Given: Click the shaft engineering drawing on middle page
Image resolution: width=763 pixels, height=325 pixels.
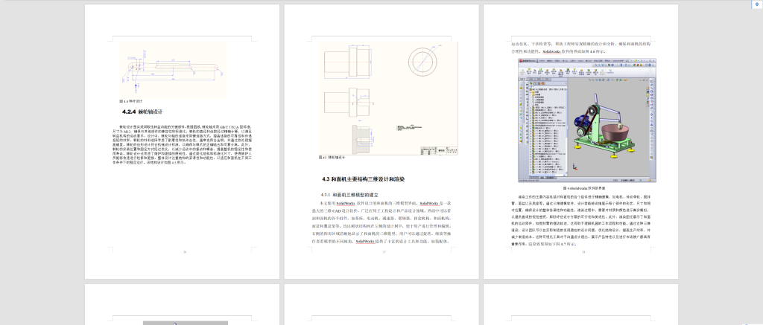Looking at the screenshot, I should 389,98.
